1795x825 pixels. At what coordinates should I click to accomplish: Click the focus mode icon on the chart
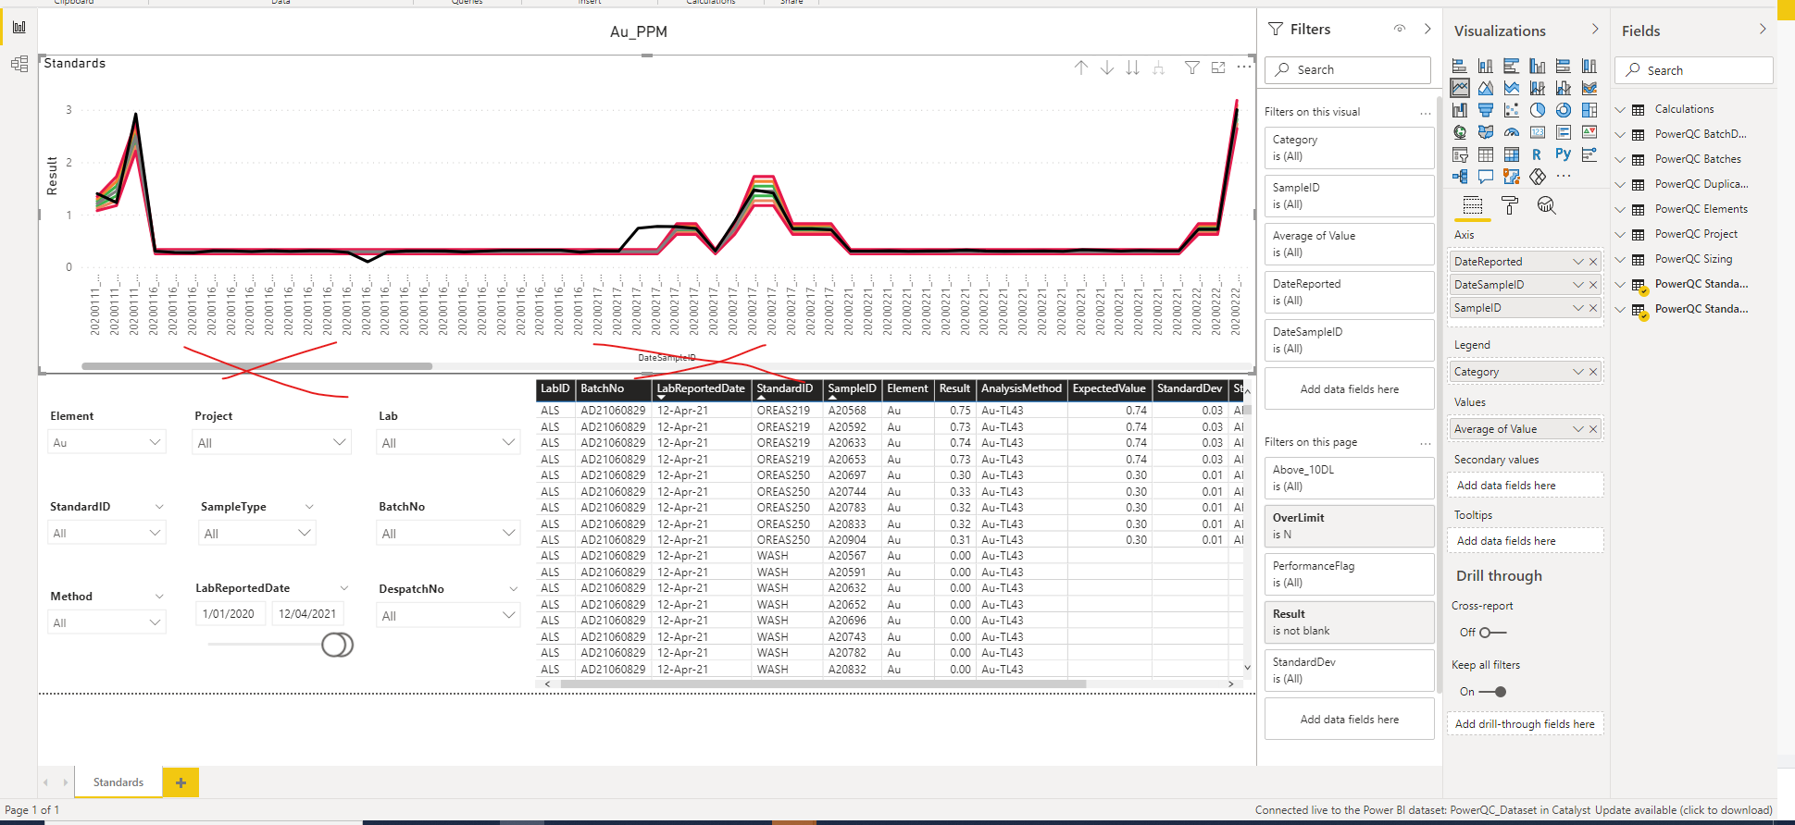coord(1218,68)
